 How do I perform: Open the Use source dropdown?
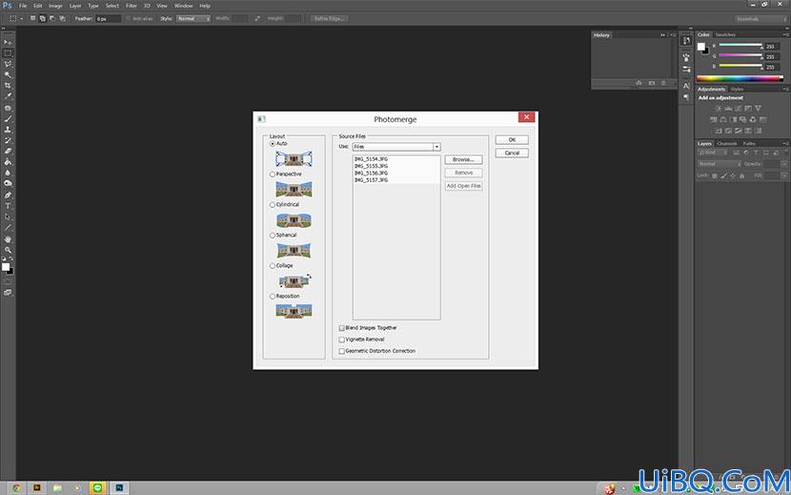(396, 147)
